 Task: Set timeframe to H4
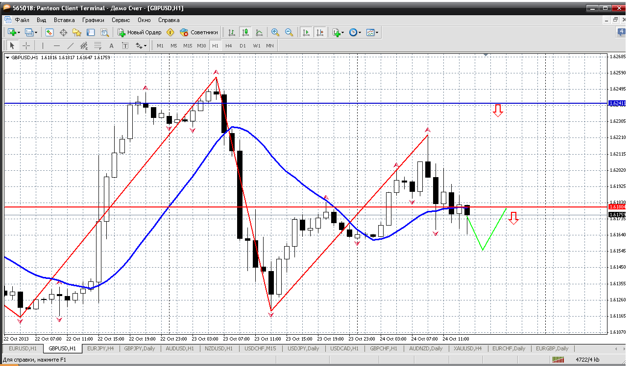tap(229, 46)
